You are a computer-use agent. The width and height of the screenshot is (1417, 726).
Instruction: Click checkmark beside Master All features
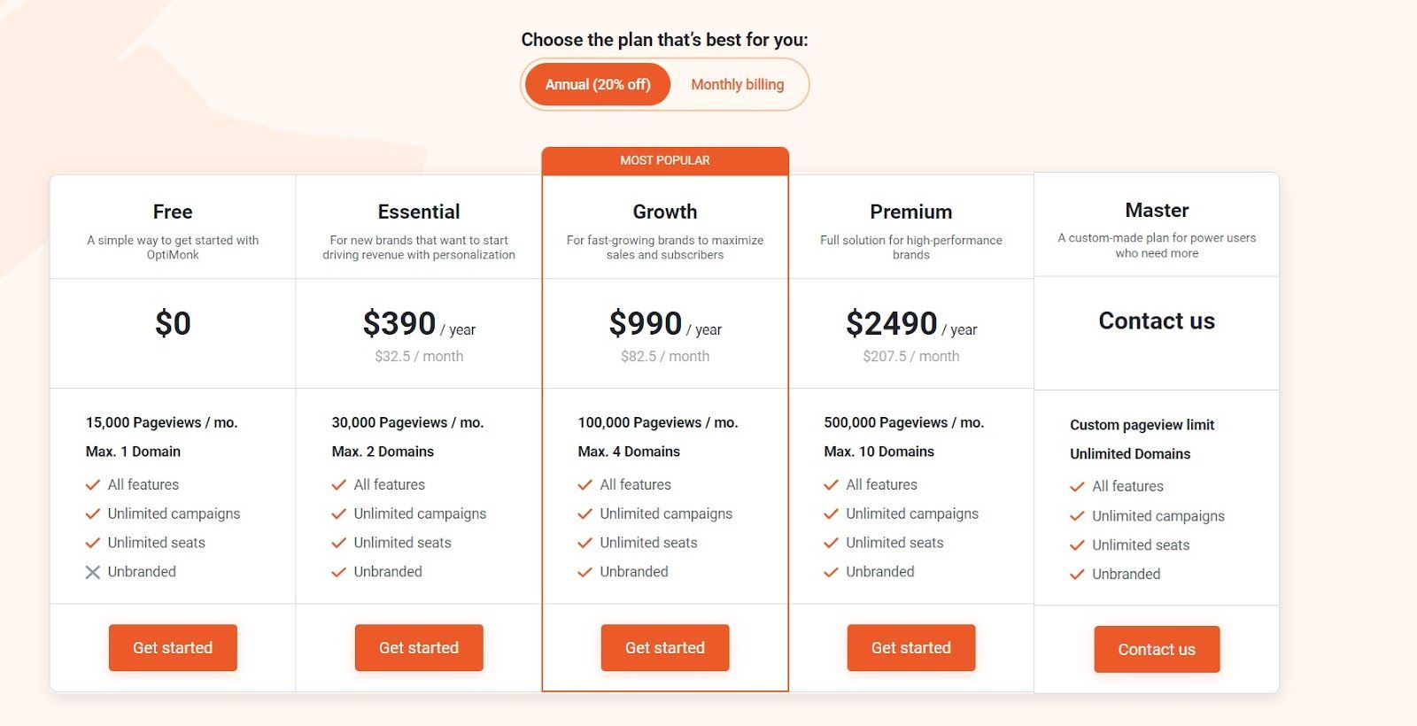(x=1077, y=487)
